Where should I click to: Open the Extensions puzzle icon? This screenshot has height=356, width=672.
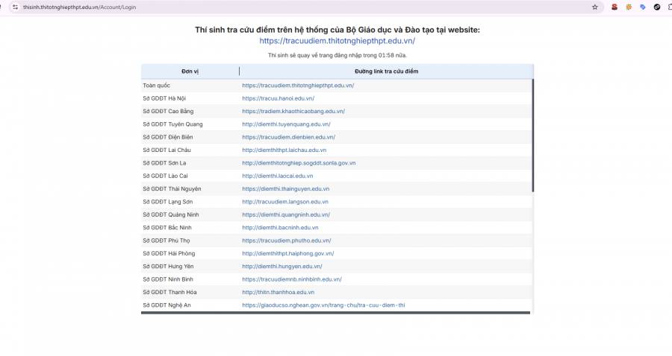point(670,7)
